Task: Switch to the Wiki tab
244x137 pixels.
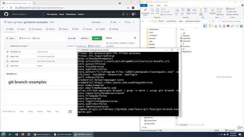Action: point(75,29)
